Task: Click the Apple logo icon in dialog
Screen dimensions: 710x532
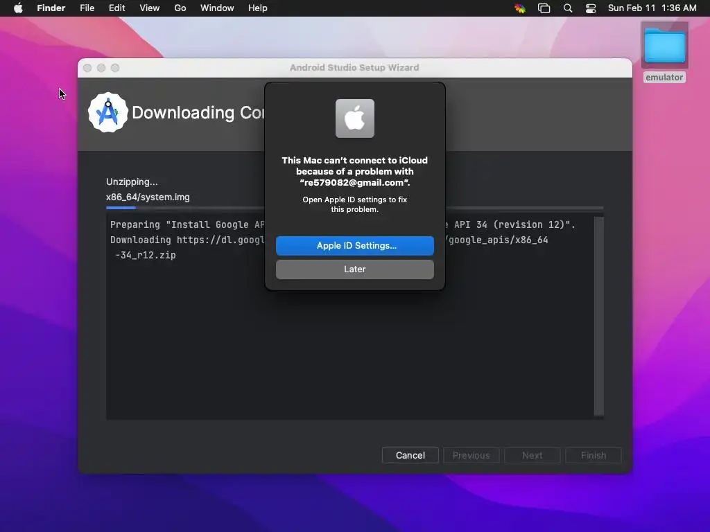Action: (354, 118)
